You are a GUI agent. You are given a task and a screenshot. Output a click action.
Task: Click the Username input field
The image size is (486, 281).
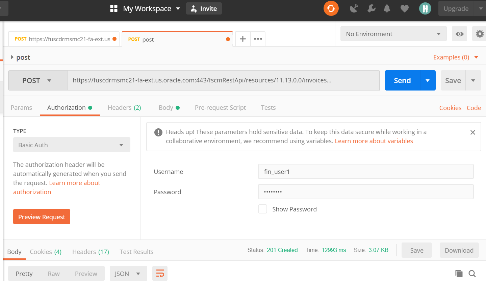[365, 172]
